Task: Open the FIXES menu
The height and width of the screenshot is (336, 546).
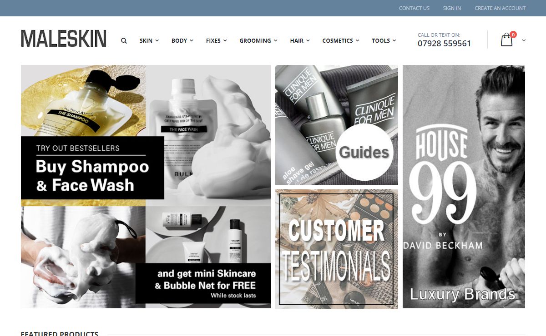Action: [x=213, y=40]
